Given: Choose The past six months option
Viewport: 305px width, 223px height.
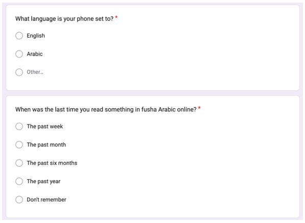Looking at the screenshot, I should [x=19, y=163].
